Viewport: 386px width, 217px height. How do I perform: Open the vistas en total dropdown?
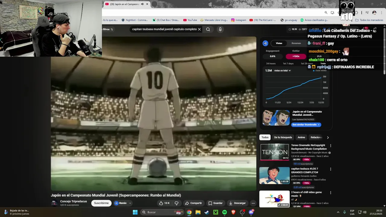(x=282, y=71)
